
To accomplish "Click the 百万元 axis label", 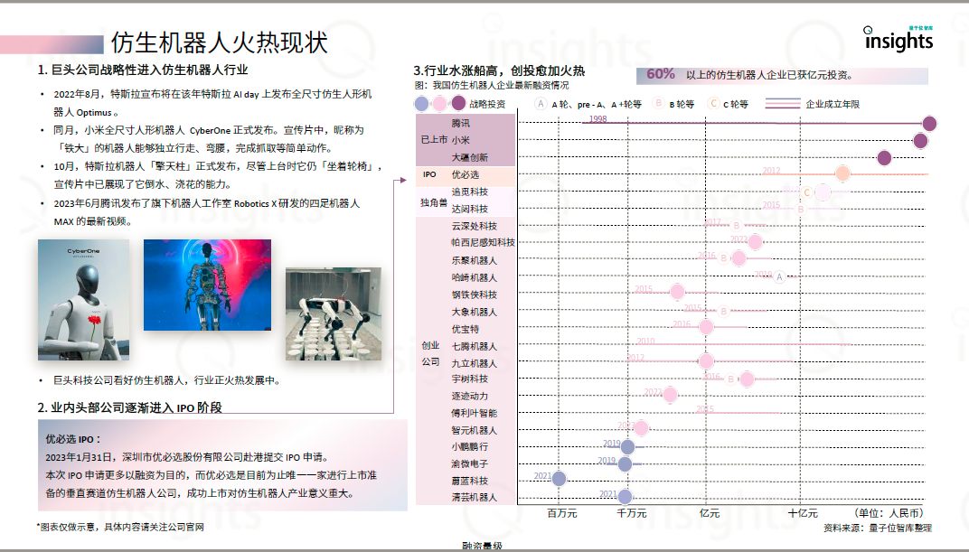I will pos(561,513).
